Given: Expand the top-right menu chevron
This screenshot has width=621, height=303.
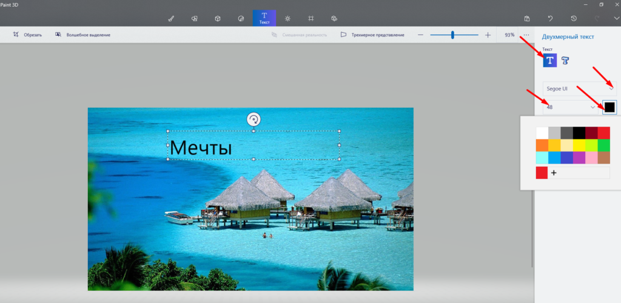Looking at the screenshot, I should tap(616, 18).
